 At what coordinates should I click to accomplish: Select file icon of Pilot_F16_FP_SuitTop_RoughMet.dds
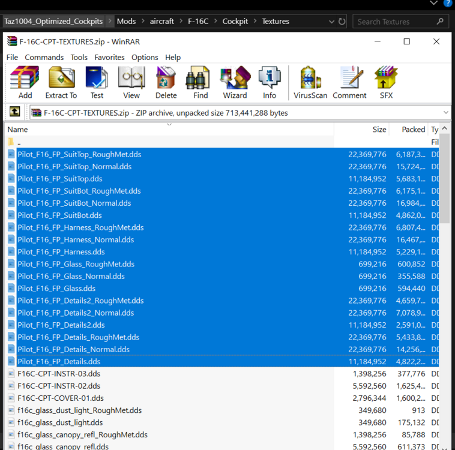(x=11, y=154)
